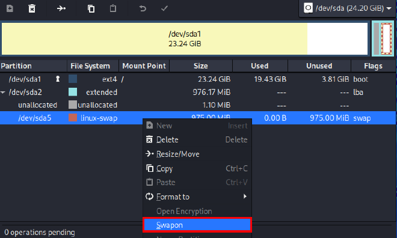397x238 pixels.
Task: Click the Flags column header
Action: pos(374,66)
